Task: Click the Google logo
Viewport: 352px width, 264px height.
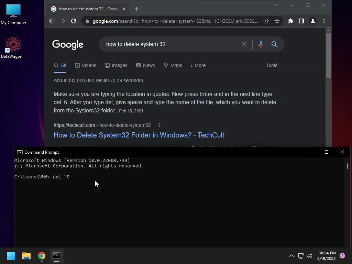Action: click(x=68, y=44)
